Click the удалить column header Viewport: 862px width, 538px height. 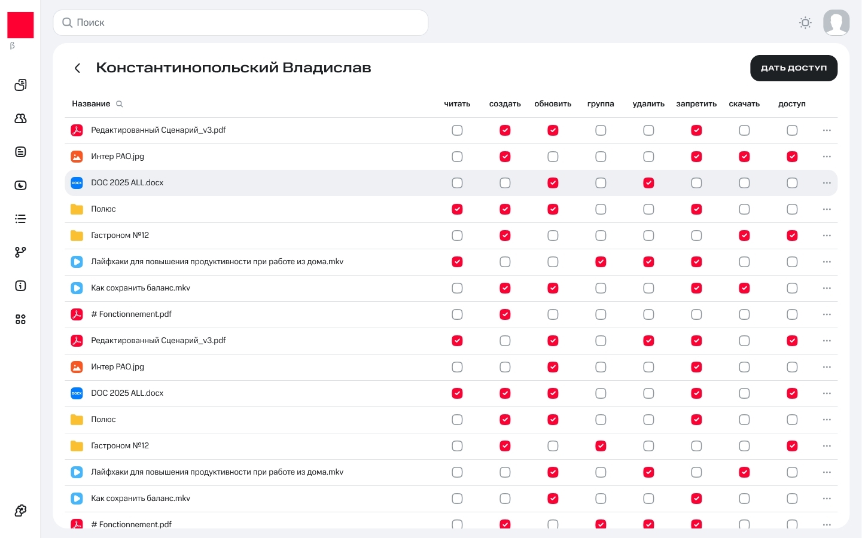pyautogui.click(x=648, y=104)
